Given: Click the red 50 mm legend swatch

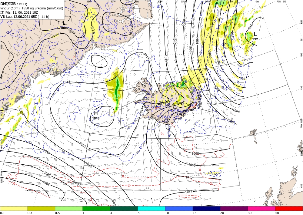Looking at the screenshot, I should point(289,208).
